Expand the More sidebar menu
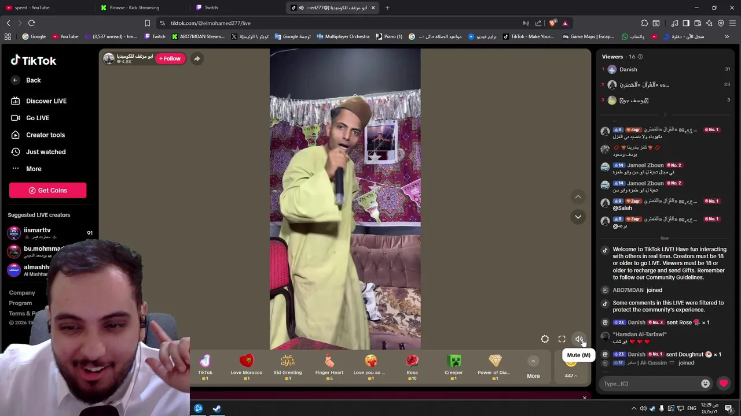The width and height of the screenshot is (741, 416). click(x=27, y=169)
